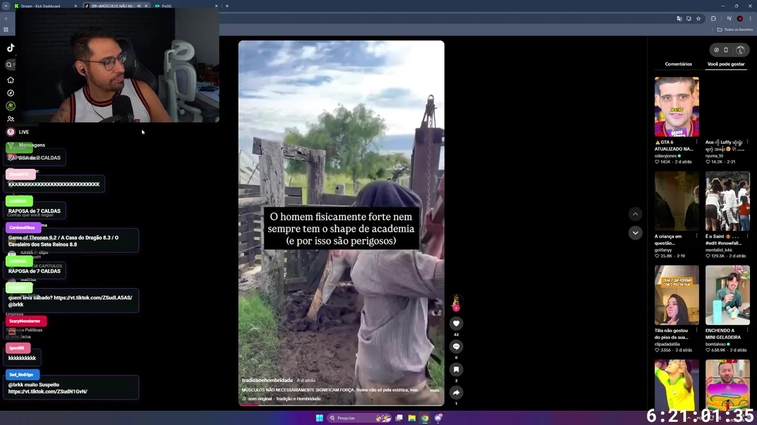The width and height of the screenshot is (757, 425).
Task: Share the video with the arrow icon
Action: click(456, 393)
